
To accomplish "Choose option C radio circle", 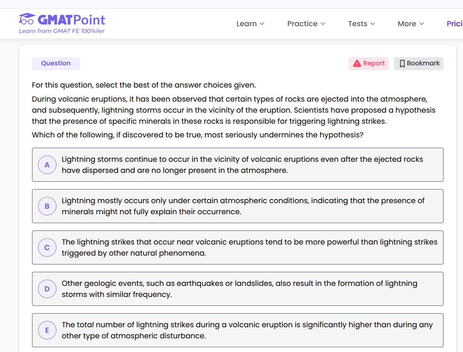I will (47, 247).
